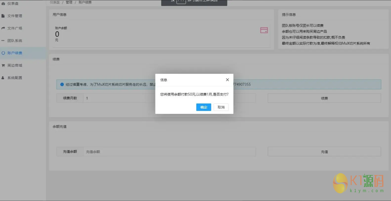Select 账户续费 in the sidebar menu
The width and height of the screenshot is (391, 201).
[x=23, y=53]
